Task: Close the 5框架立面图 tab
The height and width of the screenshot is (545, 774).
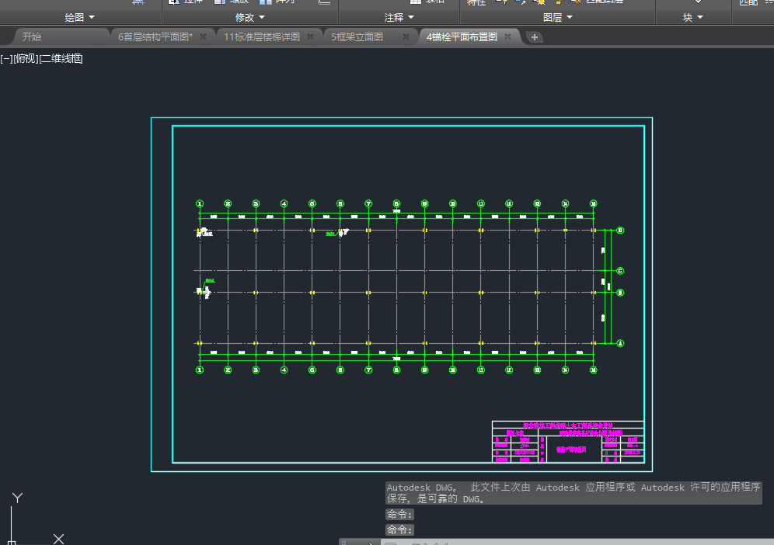Action: tap(406, 37)
